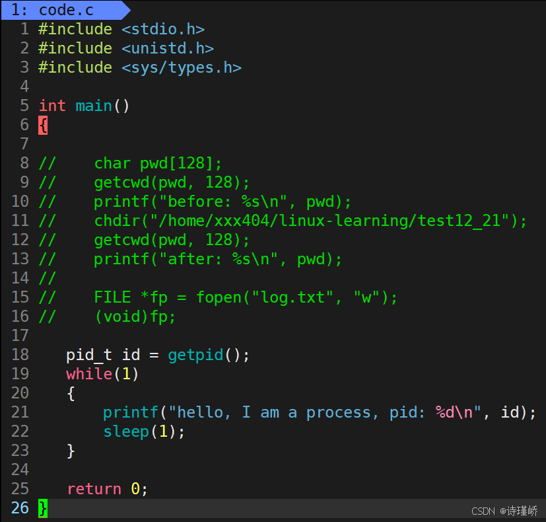
Task: Click the commented '(void)fp;' line
Action: pos(107,317)
